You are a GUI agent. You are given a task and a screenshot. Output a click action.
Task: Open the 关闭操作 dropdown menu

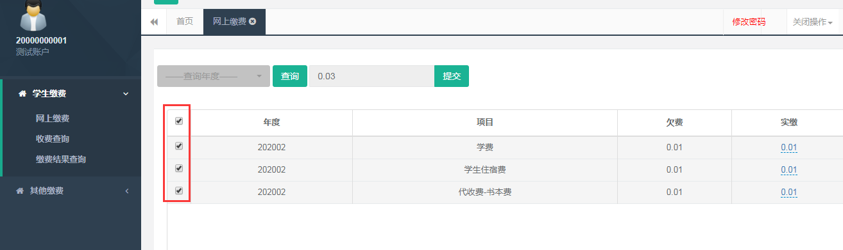pos(812,22)
